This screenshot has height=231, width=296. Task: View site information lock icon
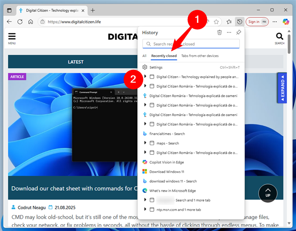click(42, 22)
